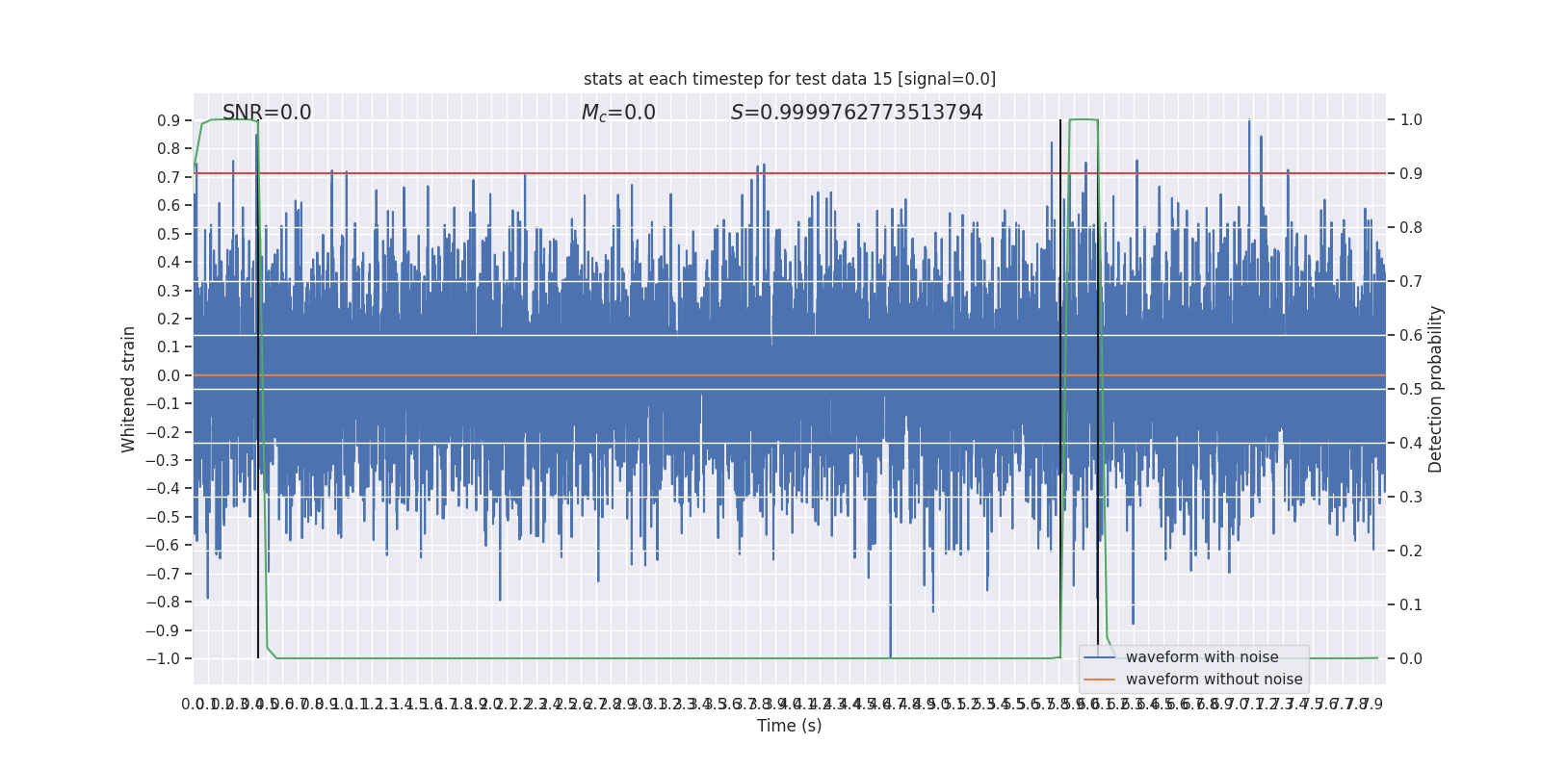The image size is (1541, 770).
Task: Select the SNR=0.0 annotation
Action: point(267,113)
